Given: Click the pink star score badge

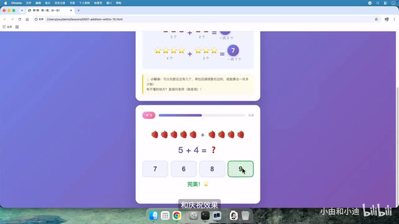Looking at the screenshot, I should 149,115.
